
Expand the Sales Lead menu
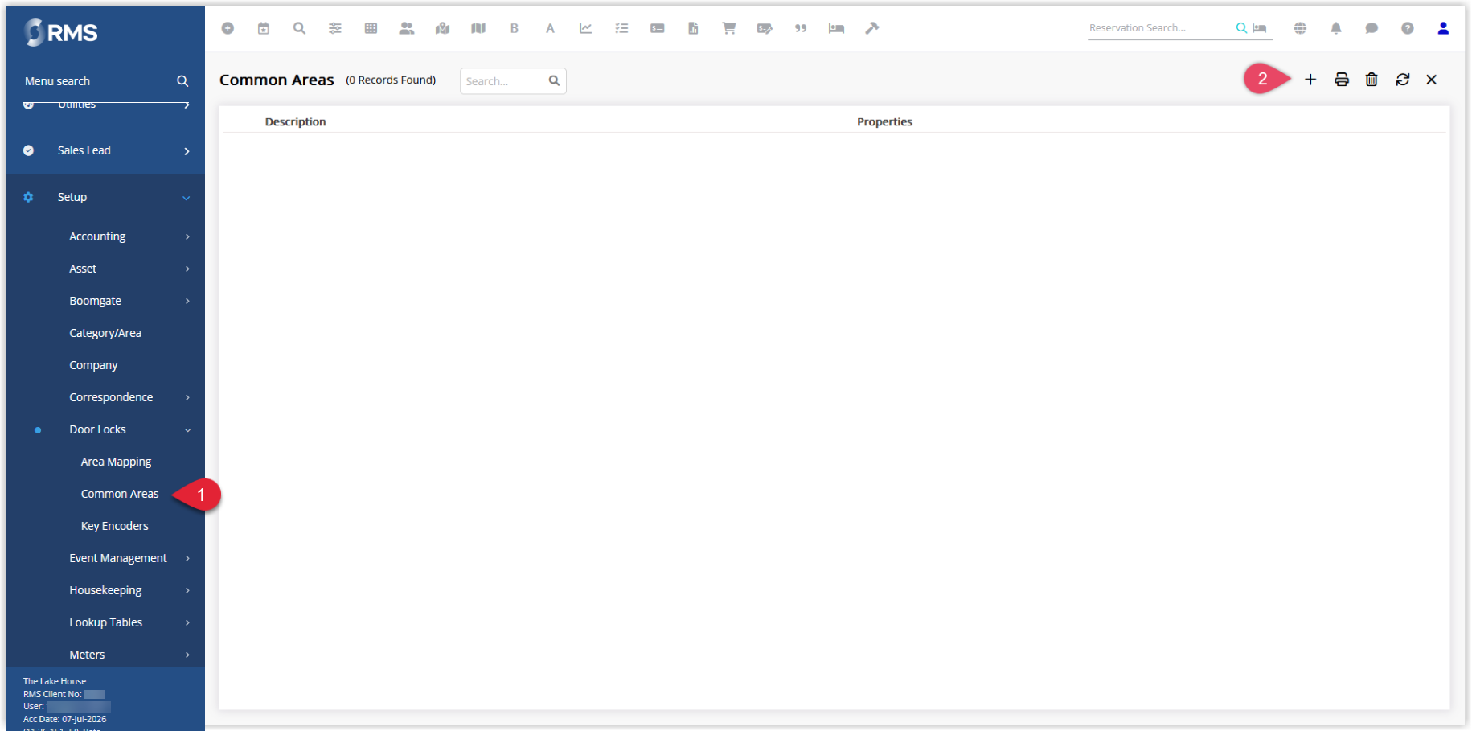(105, 150)
